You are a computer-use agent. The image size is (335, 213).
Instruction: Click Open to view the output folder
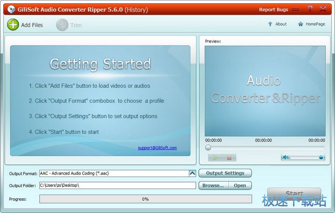click(x=240, y=185)
